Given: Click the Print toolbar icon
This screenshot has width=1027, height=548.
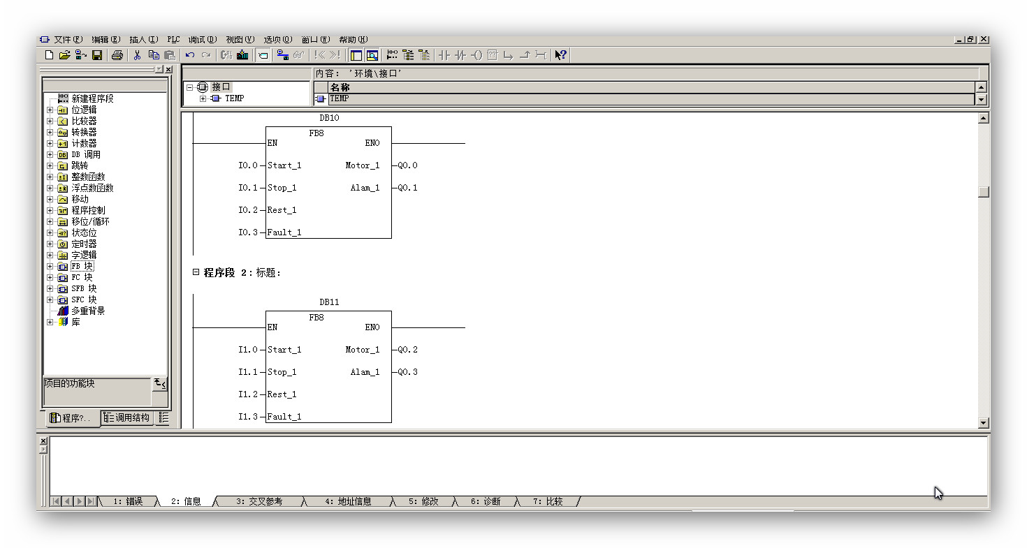Looking at the screenshot, I should pos(117,55).
